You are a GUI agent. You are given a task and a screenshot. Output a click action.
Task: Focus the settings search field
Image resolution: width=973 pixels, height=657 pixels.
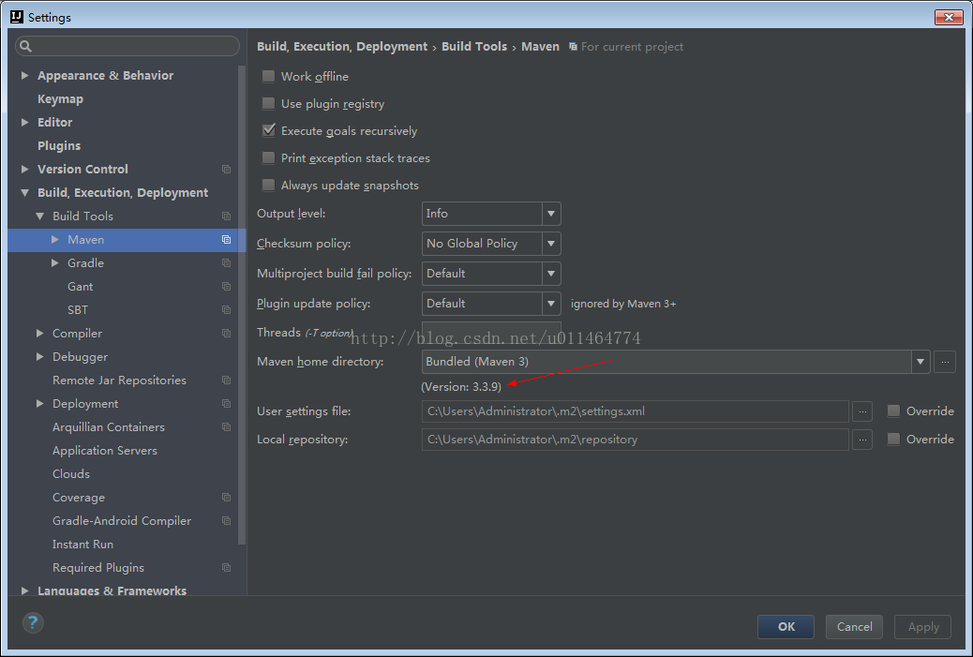click(127, 46)
